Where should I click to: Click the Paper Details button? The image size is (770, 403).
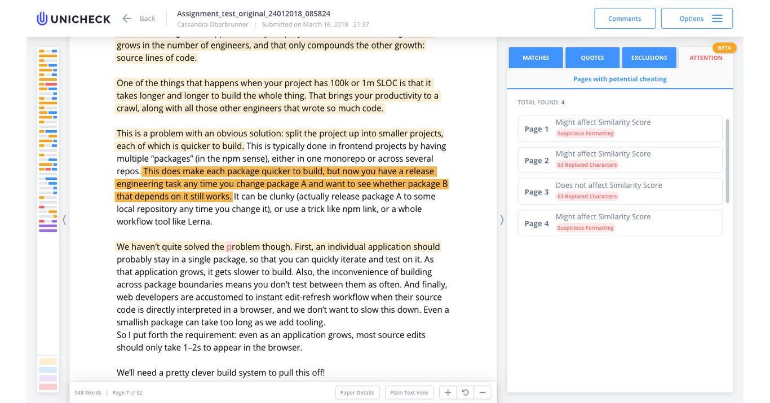pos(357,392)
